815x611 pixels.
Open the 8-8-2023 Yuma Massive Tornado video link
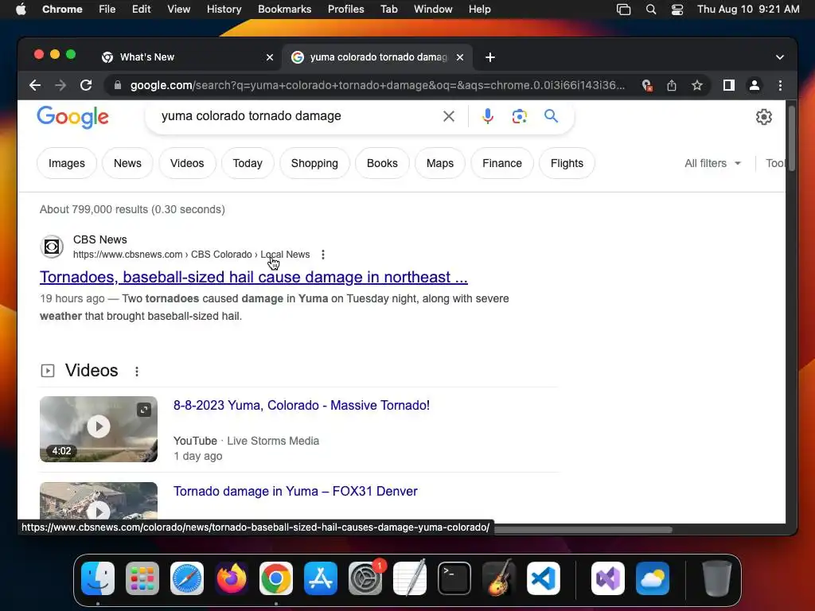point(302,405)
